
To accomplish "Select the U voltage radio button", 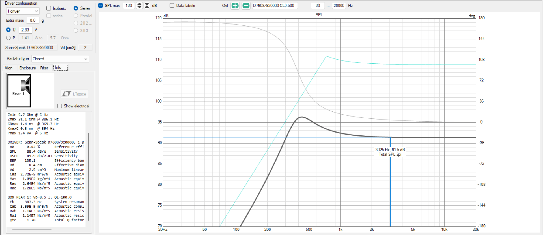I will coord(8,30).
